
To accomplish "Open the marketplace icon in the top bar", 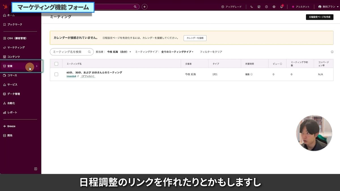I will coord(259,6).
